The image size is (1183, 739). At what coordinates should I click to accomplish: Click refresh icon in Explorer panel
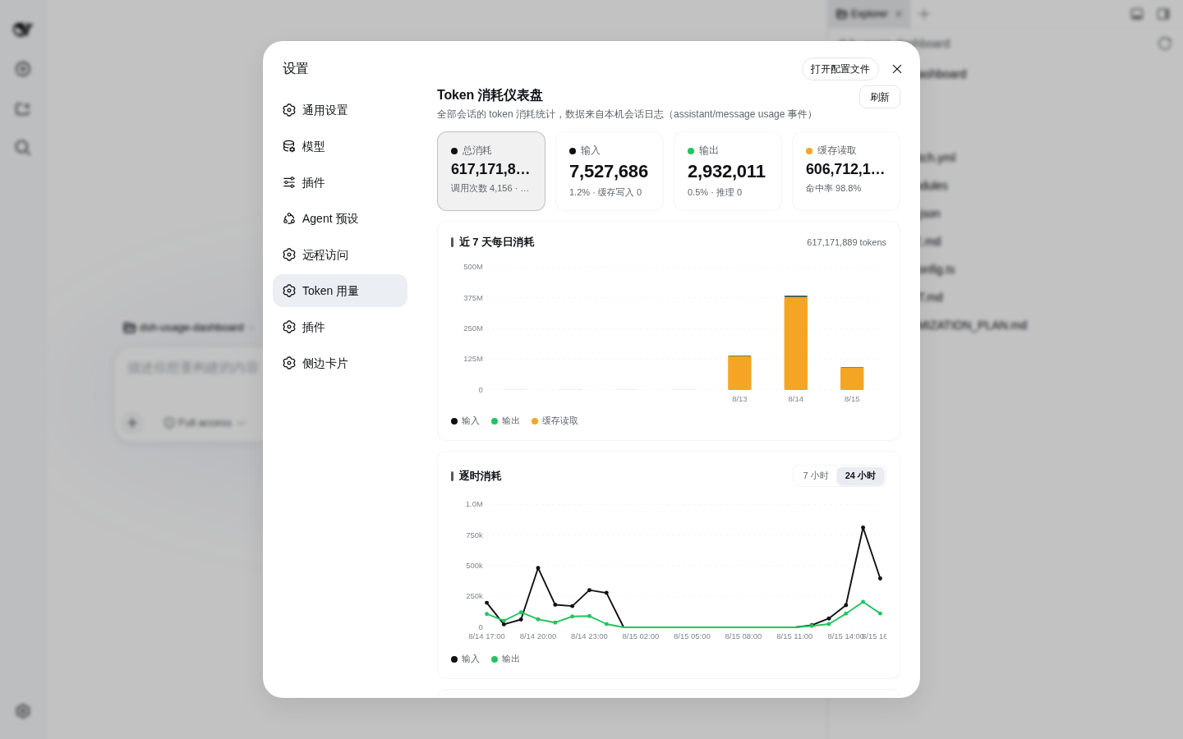1165,44
